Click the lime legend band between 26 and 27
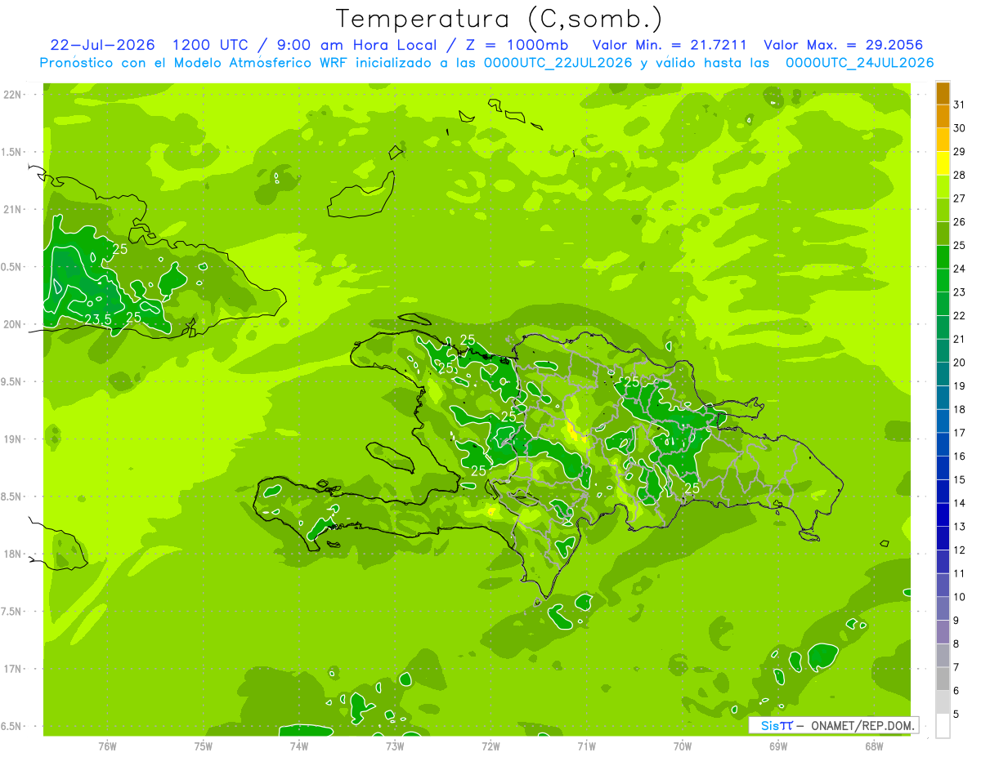The width and height of the screenshot is (981, 757). [x=943, y=210]
